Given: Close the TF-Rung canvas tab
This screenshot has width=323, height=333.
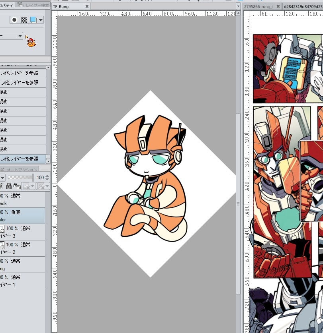Looking at the screenshot, I should pos(87,7).
